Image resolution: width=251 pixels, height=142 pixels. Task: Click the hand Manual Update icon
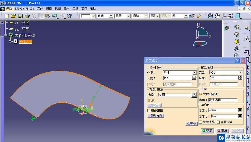point(217,16)
